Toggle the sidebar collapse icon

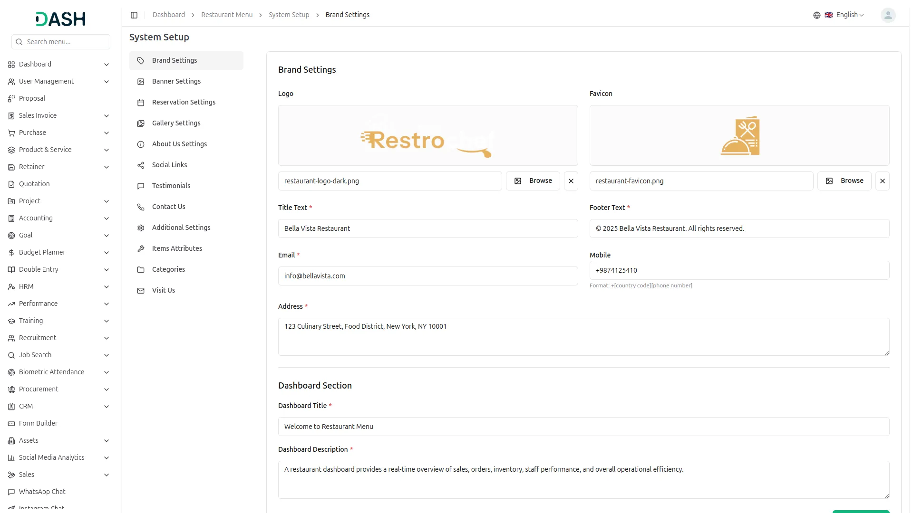click(134, 15)
